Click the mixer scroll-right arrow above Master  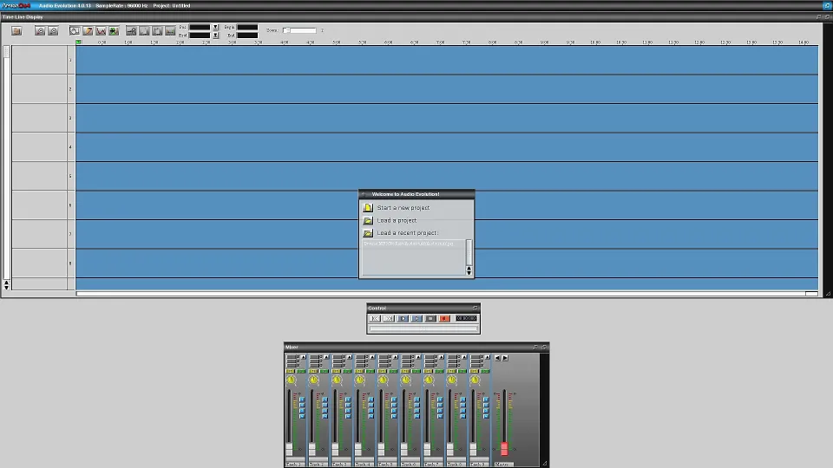(505, 357)
